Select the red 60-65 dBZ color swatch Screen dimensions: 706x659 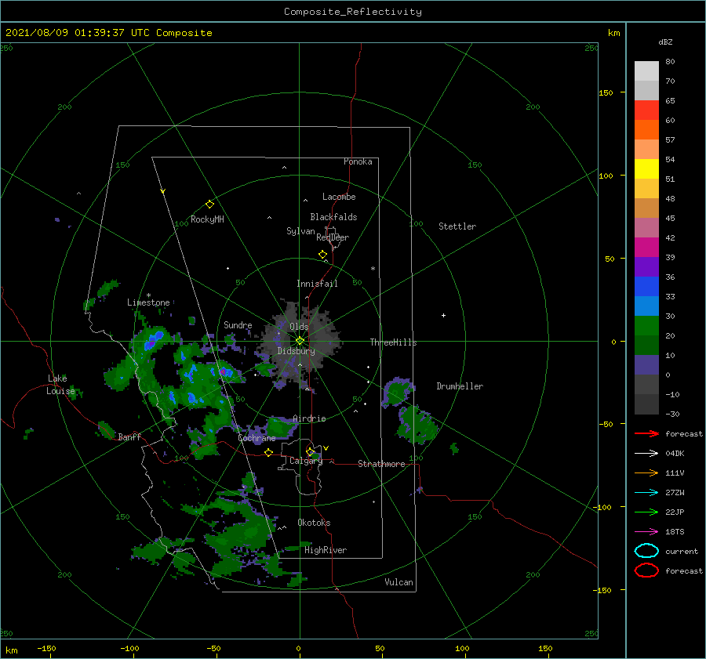(646, 110)
